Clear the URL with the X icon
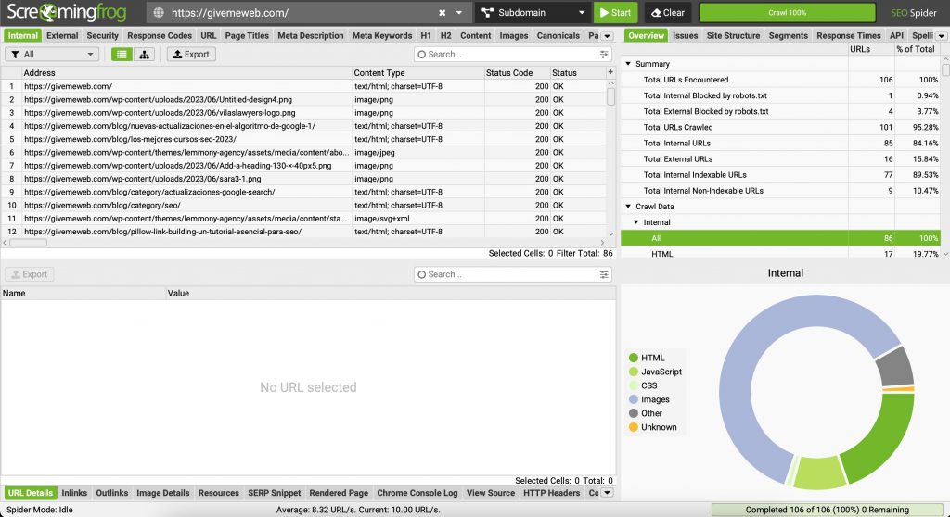This screenshot has width=950, height=517. (x=442, y=13)
